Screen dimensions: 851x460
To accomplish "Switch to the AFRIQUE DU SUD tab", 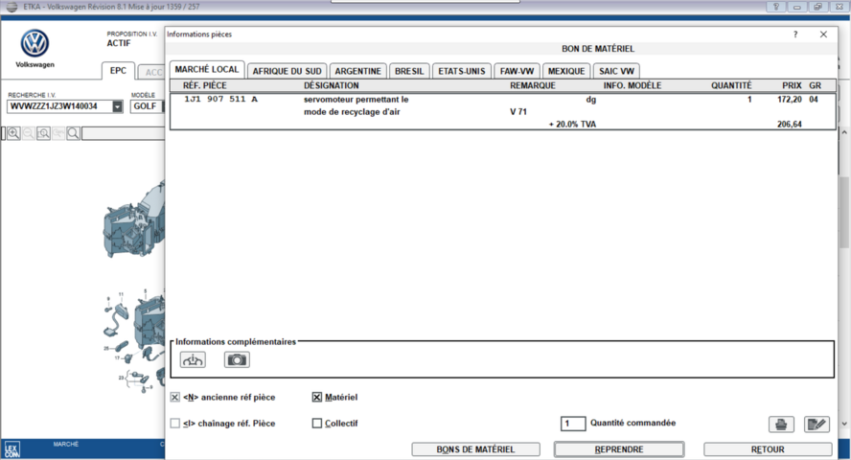I will coord(287,71).
